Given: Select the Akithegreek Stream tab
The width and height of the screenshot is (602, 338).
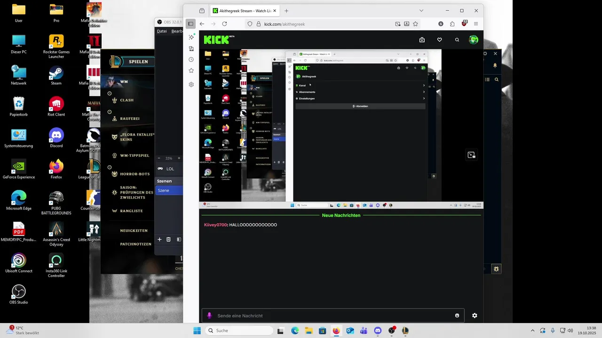Looking at the screenshot, I should 245,11.
